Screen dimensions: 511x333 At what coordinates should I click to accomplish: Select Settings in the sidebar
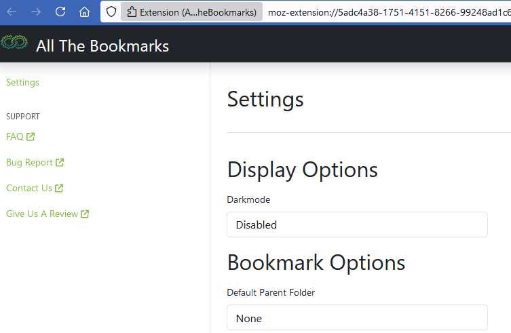pyautogui.click(x=22, y=83)
